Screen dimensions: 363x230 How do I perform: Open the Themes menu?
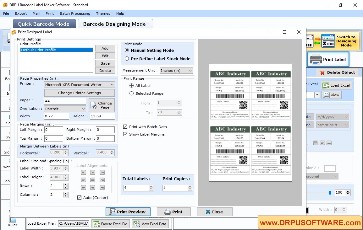click(x=103, y=13)
